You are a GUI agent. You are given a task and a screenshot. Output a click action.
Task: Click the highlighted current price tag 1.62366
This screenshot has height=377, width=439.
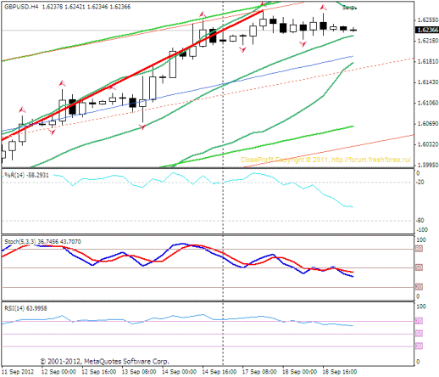(x=427, y=30)
